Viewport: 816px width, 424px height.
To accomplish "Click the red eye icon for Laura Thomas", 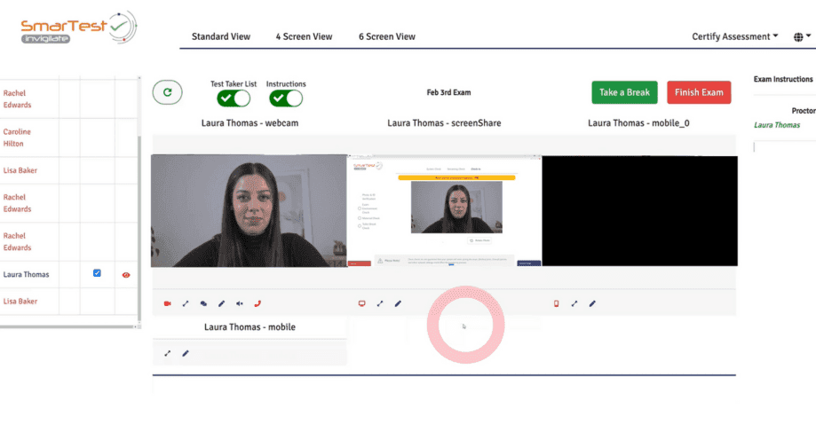I will coord(126,275).
